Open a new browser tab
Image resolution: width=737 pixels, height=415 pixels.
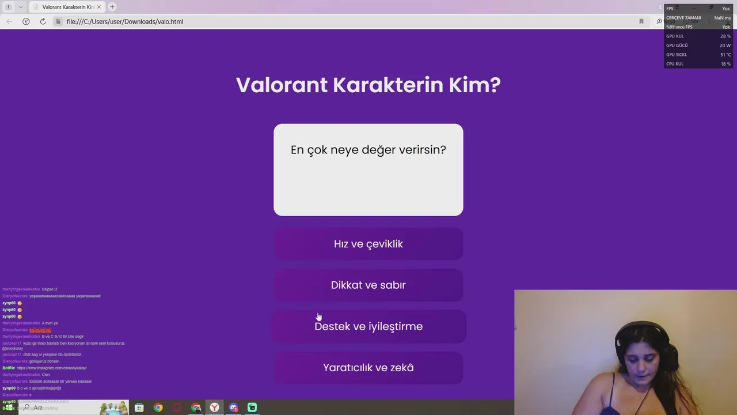(x=112, y=7)
